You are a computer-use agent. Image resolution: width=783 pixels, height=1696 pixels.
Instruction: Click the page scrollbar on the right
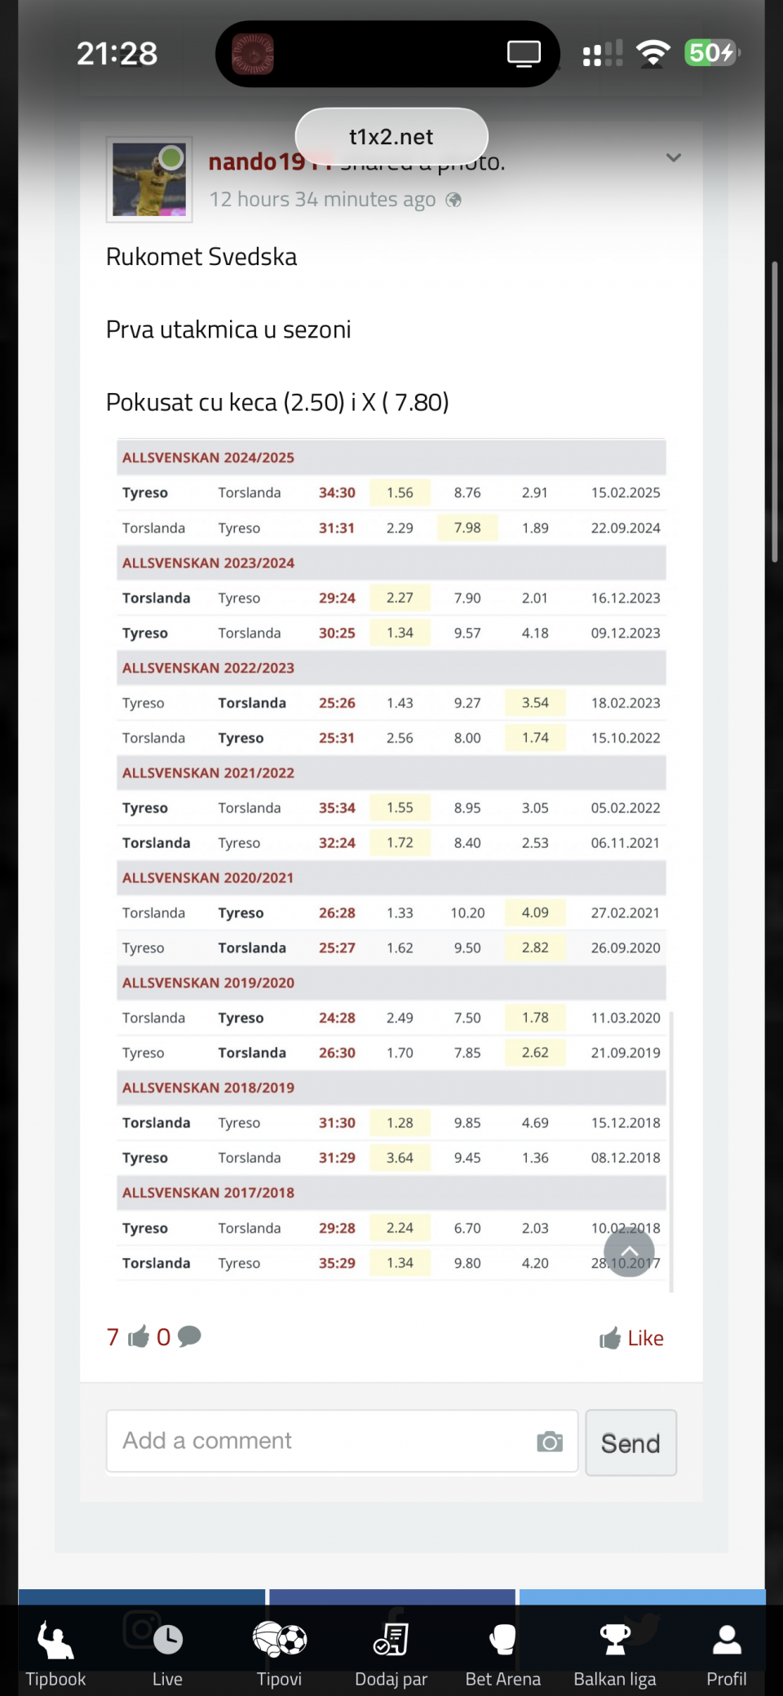pyautogui.click(x=774, y=412)
